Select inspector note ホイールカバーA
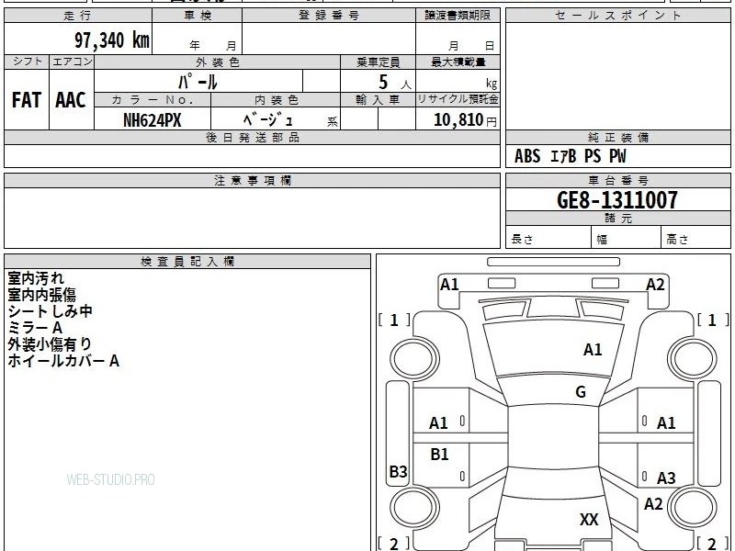The width and height of the screenshot is (735, 551). (x=63, y=360)
